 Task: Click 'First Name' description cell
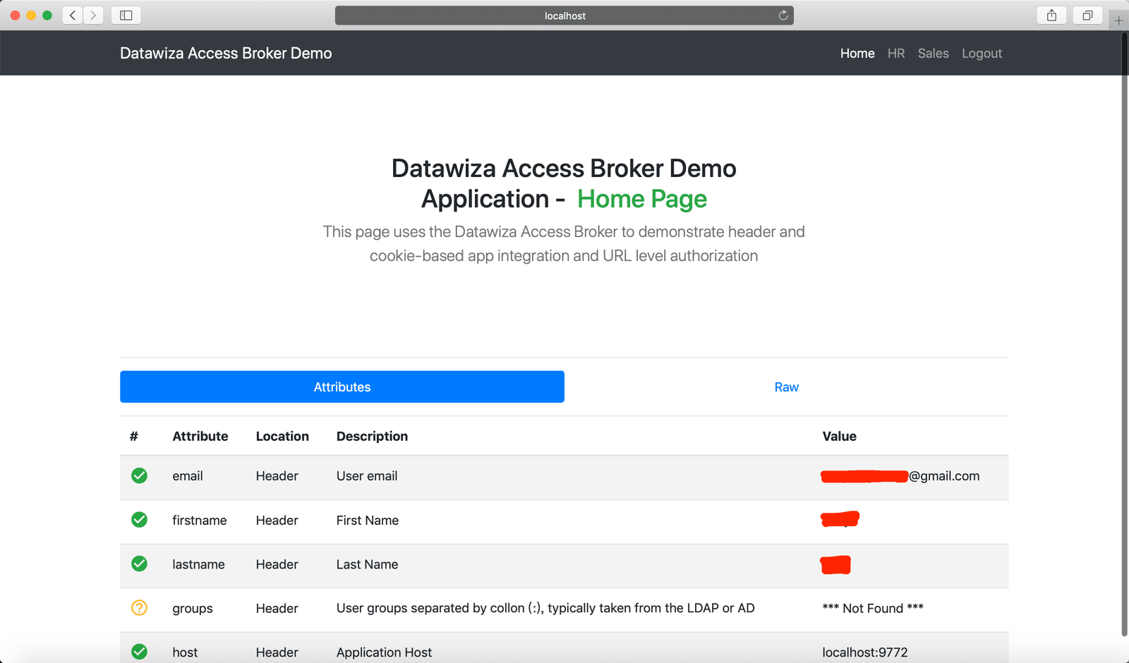368,520
